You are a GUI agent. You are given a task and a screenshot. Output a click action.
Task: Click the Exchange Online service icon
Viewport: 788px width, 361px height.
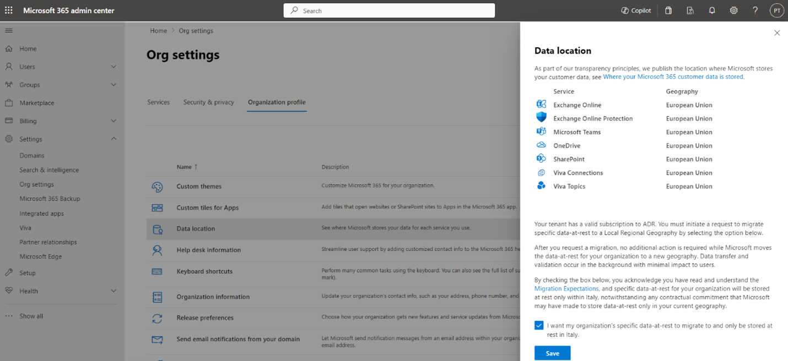(541, 105)
